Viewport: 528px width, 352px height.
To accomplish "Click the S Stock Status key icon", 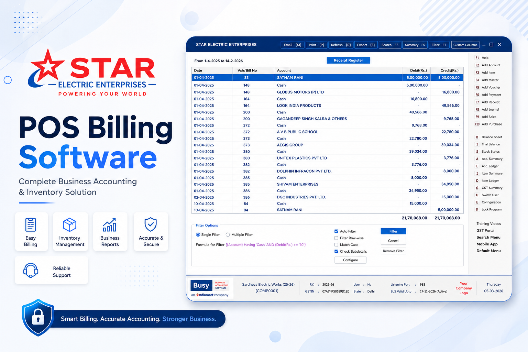I will click(x=477, y=152).
